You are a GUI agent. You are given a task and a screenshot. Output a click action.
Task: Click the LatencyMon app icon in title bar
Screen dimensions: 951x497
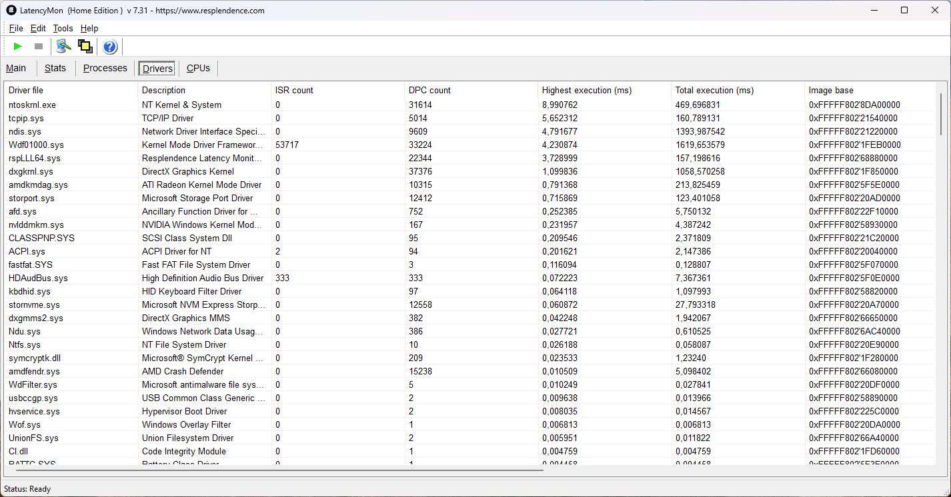(11, 10)
